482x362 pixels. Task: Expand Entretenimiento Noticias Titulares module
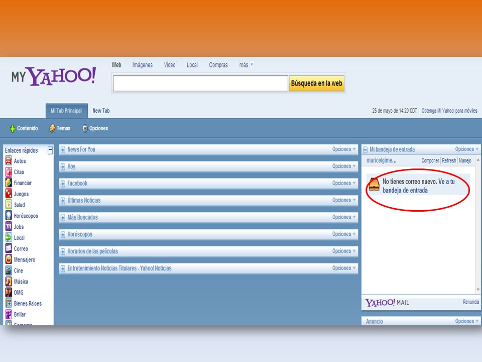pos(63,268)
